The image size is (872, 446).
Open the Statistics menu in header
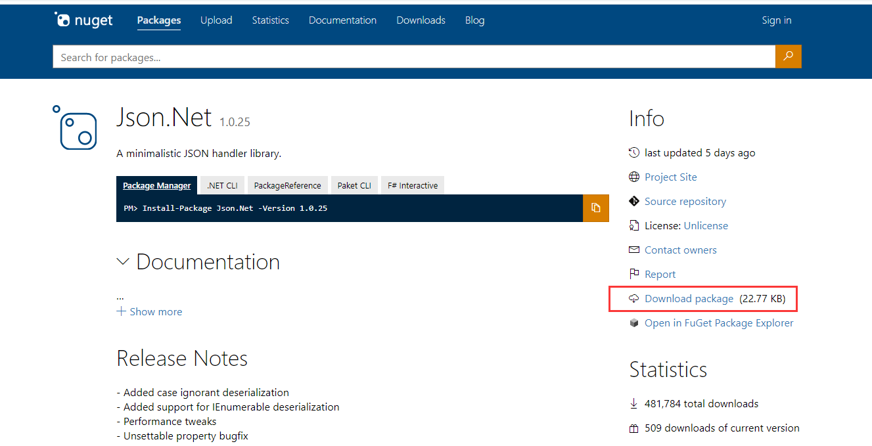pos(270,20)
